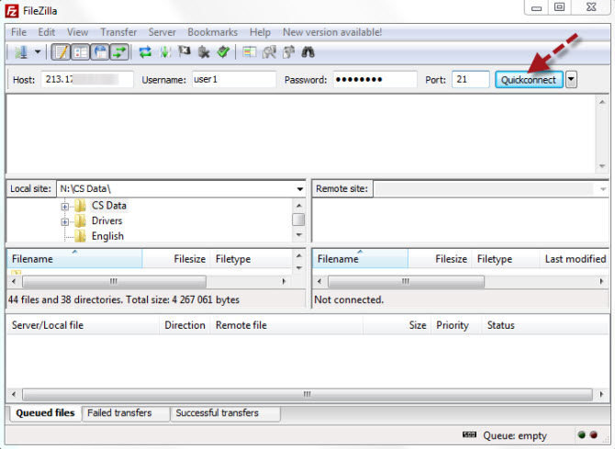Toggle message log display icon

click(x=61, y=52)
